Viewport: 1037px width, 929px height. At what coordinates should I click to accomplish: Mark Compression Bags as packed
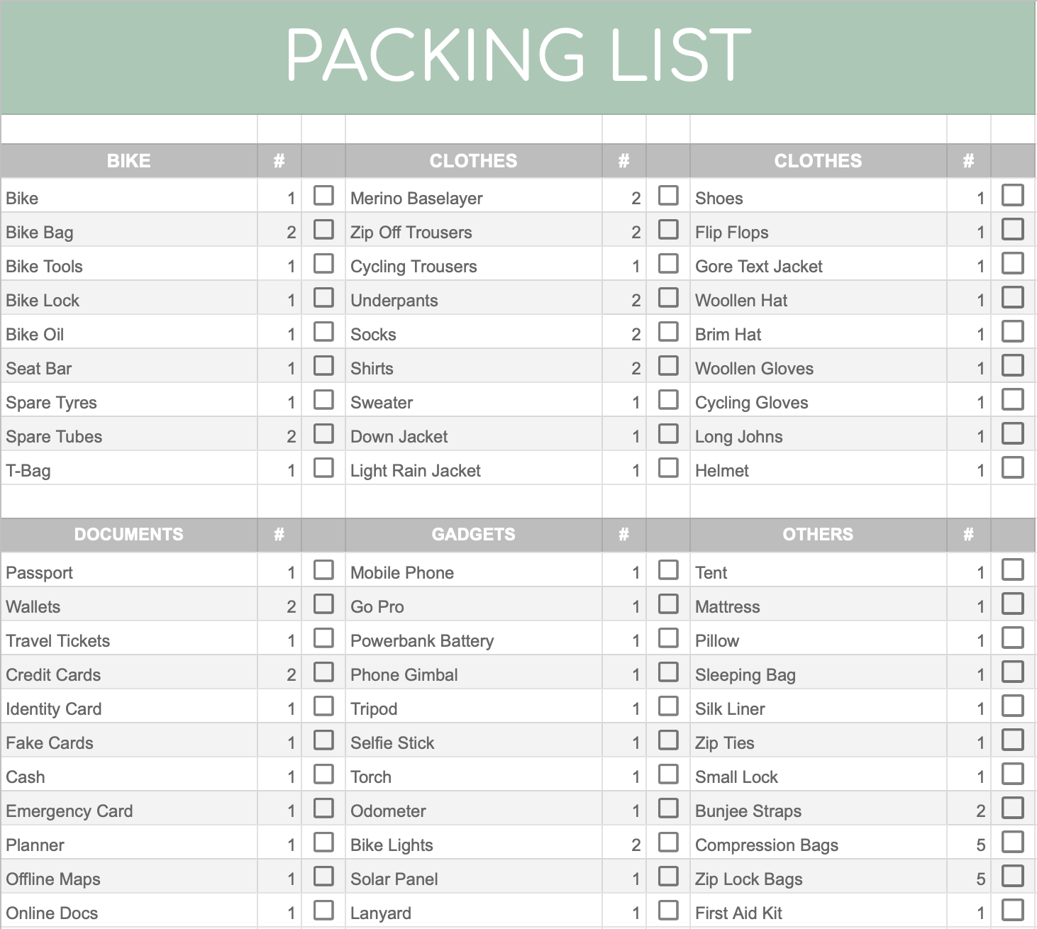coord(1013,842)
